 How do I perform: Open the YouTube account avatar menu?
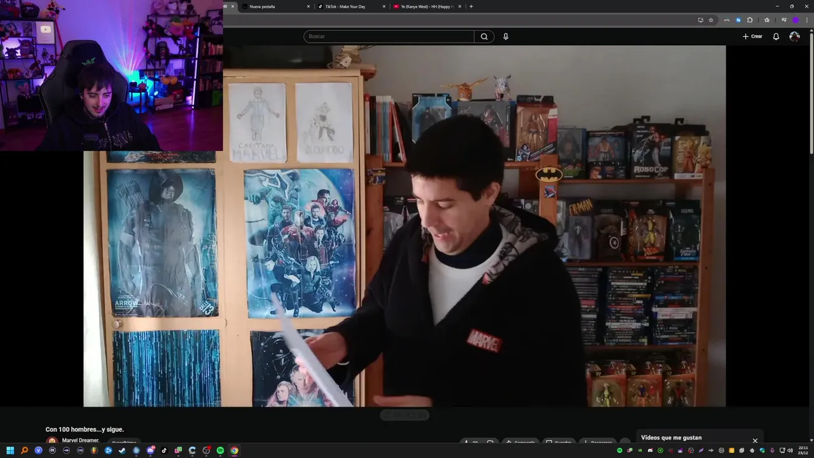pyautogui.click(x=794, y=36)
